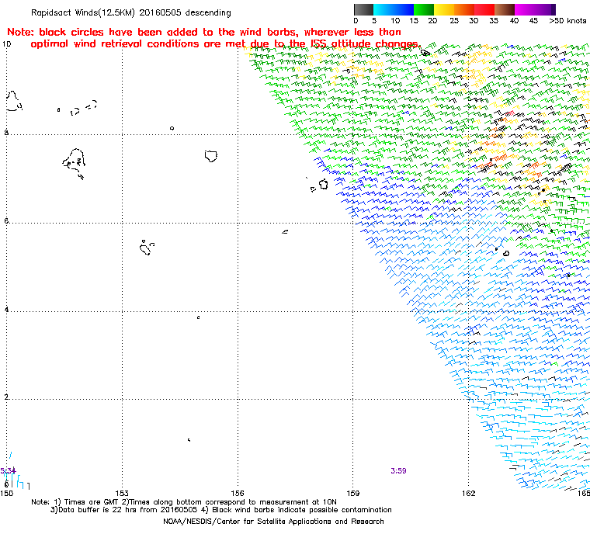Click the blue 10-15 knots legend swatch

(404, 9)
